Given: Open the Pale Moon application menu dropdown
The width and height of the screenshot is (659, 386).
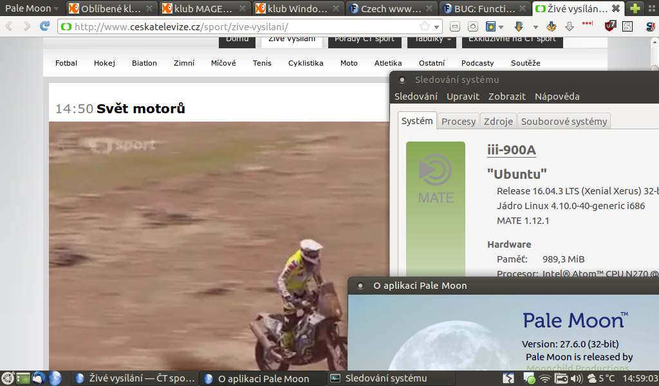Looking at the screenshot, I should 32,8.
